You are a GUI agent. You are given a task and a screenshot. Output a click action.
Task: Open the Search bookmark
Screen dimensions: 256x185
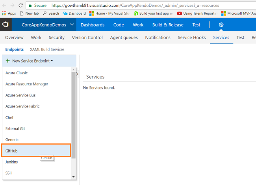coord(51,13)
